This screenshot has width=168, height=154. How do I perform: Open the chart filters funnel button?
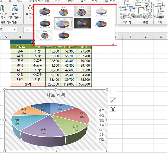click(113, 109)
